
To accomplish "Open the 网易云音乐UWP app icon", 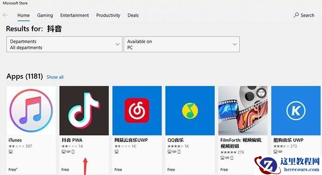I will (x=137, y=111).
